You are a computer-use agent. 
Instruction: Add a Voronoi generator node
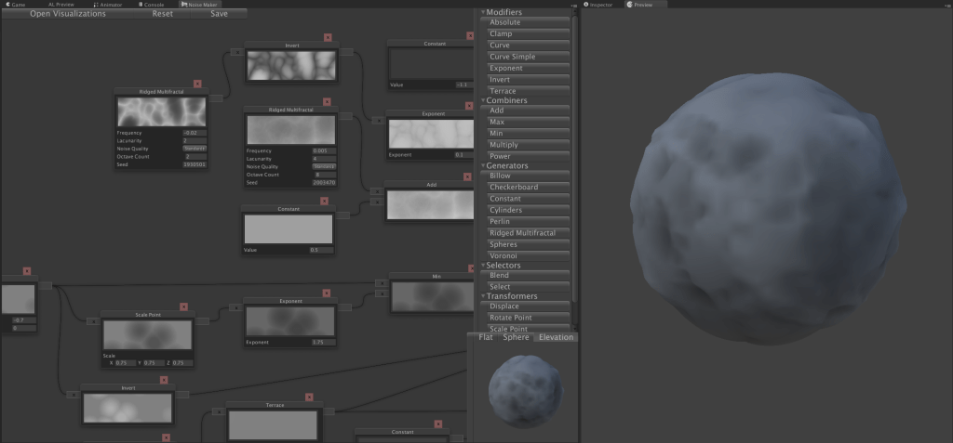[x=528, y=255]
